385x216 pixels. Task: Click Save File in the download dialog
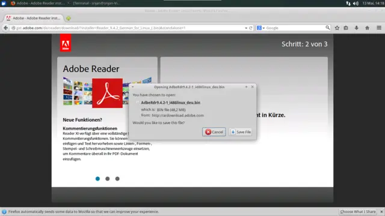241,132
